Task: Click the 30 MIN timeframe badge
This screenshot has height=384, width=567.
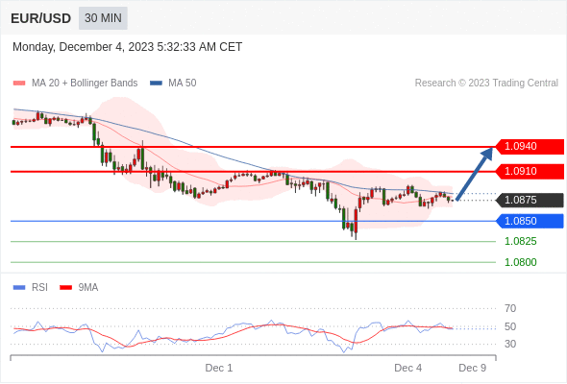Action: pos(103,18)
